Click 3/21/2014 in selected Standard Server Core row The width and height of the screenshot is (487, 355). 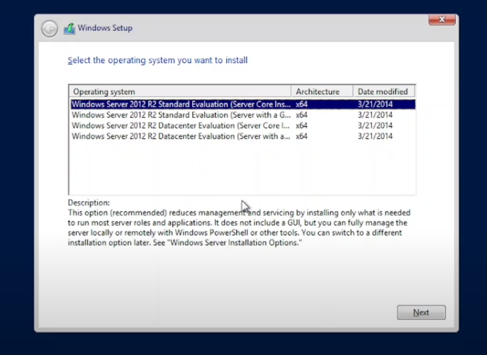[375, 104]
